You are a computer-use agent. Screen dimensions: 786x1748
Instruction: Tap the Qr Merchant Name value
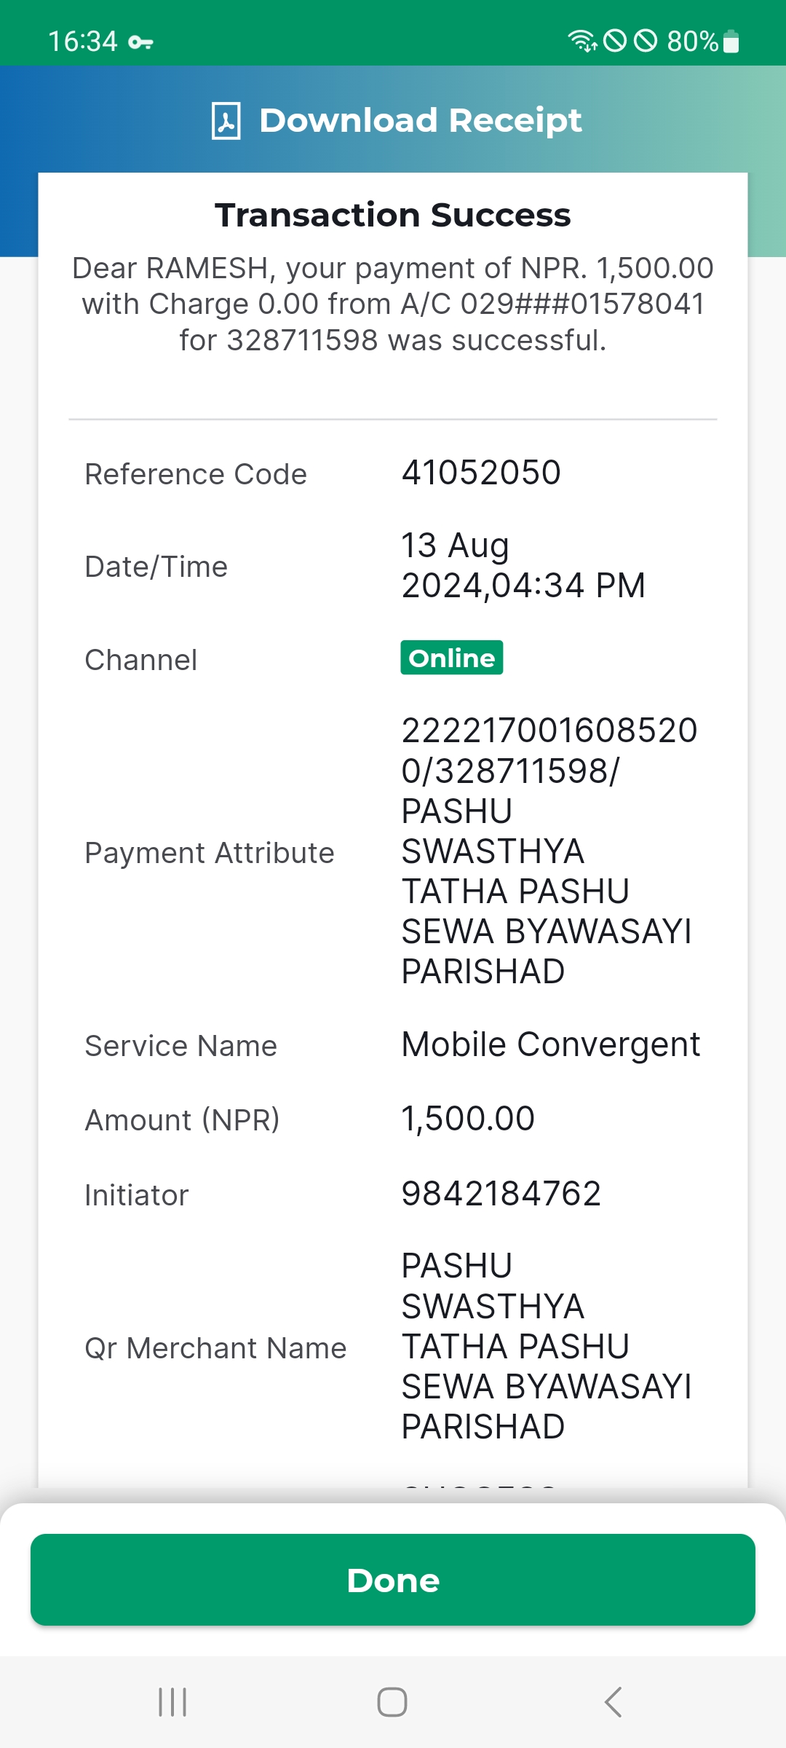click(547, 1346)
